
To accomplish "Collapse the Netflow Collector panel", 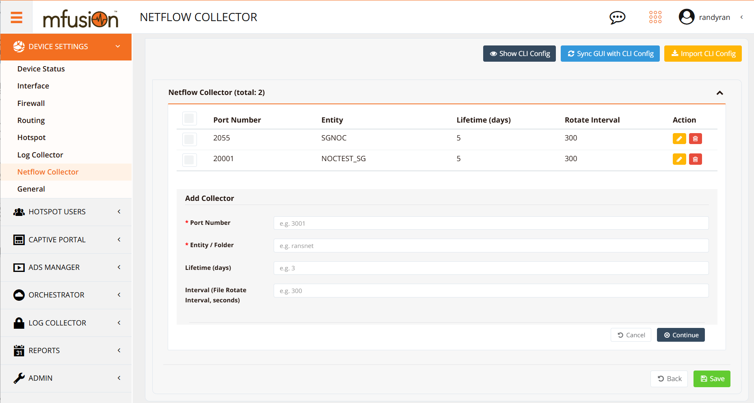I will [719, 93].
